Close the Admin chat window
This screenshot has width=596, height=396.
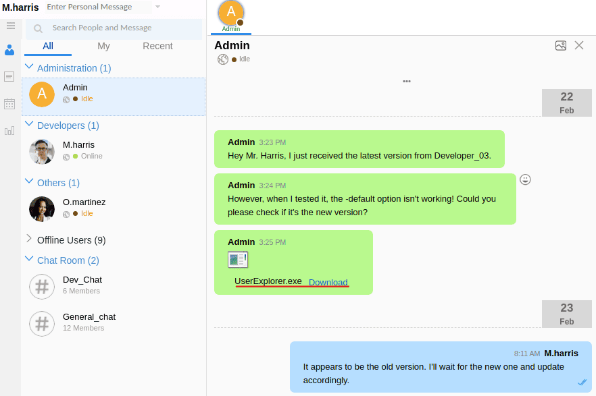(x=579, y=46)
